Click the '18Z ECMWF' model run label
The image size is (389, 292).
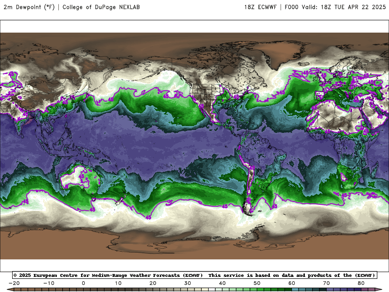click(x=260, y=7)
